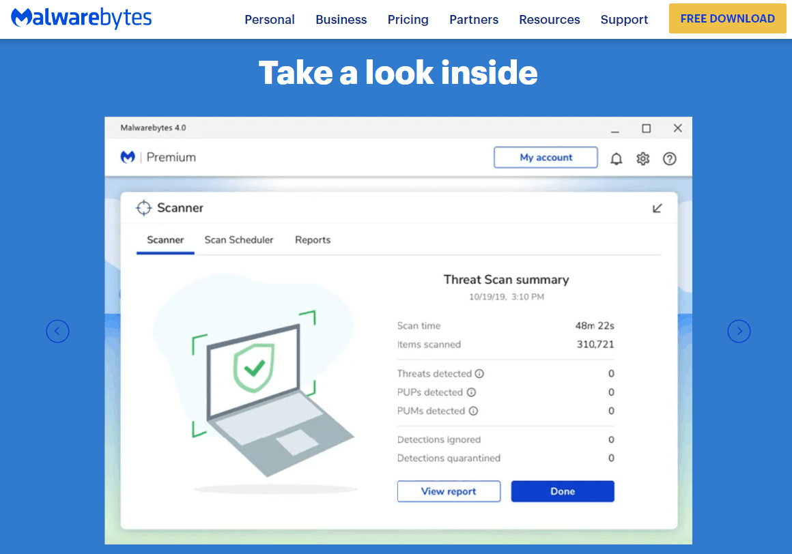The image size is (792, 554).
Task: Open the Partners menu
Action: [474, 20]
